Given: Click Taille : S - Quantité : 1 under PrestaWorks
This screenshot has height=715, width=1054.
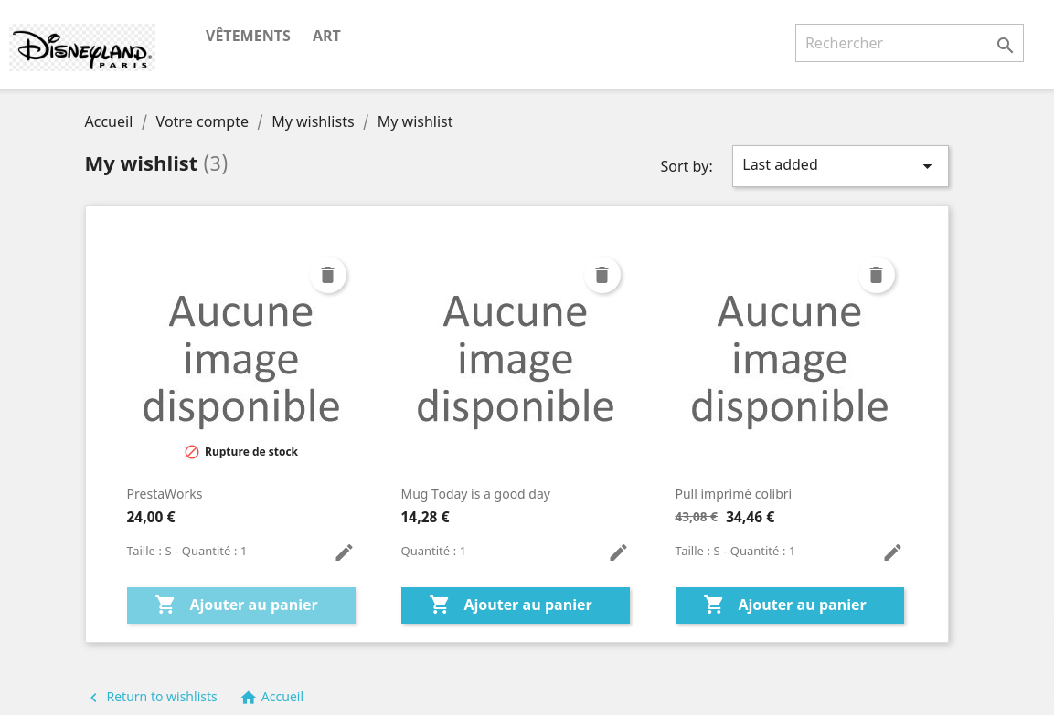Looking at the screenshot, I should (x=186, y=552).
